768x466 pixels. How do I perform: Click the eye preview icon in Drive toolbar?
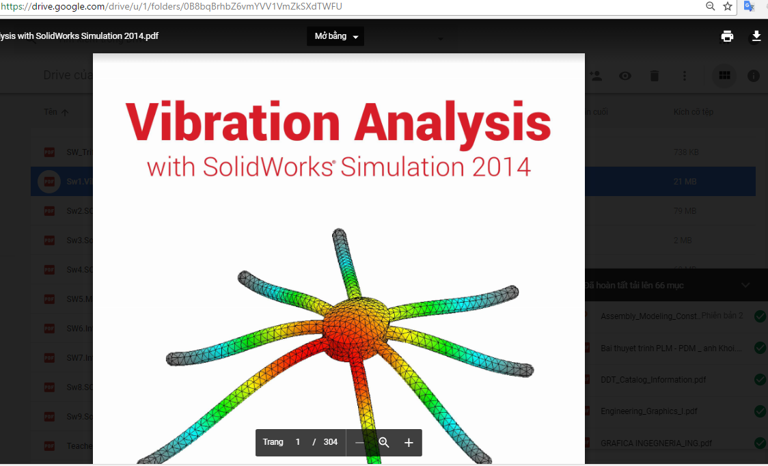point(625,76)
